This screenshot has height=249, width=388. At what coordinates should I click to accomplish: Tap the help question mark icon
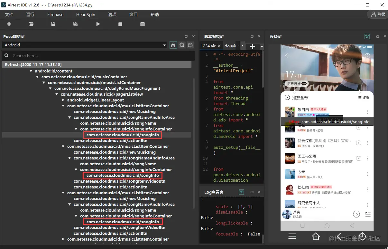[x=367, y=56]
